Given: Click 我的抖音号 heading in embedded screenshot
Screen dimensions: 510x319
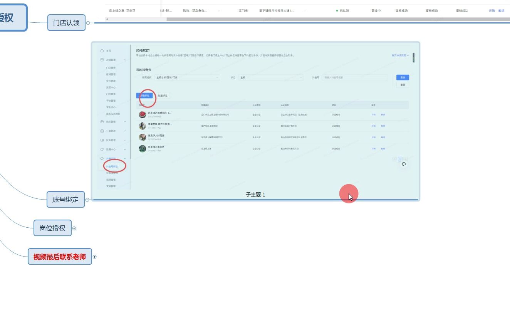Looking at the screenshot, I should coord(143,70).
